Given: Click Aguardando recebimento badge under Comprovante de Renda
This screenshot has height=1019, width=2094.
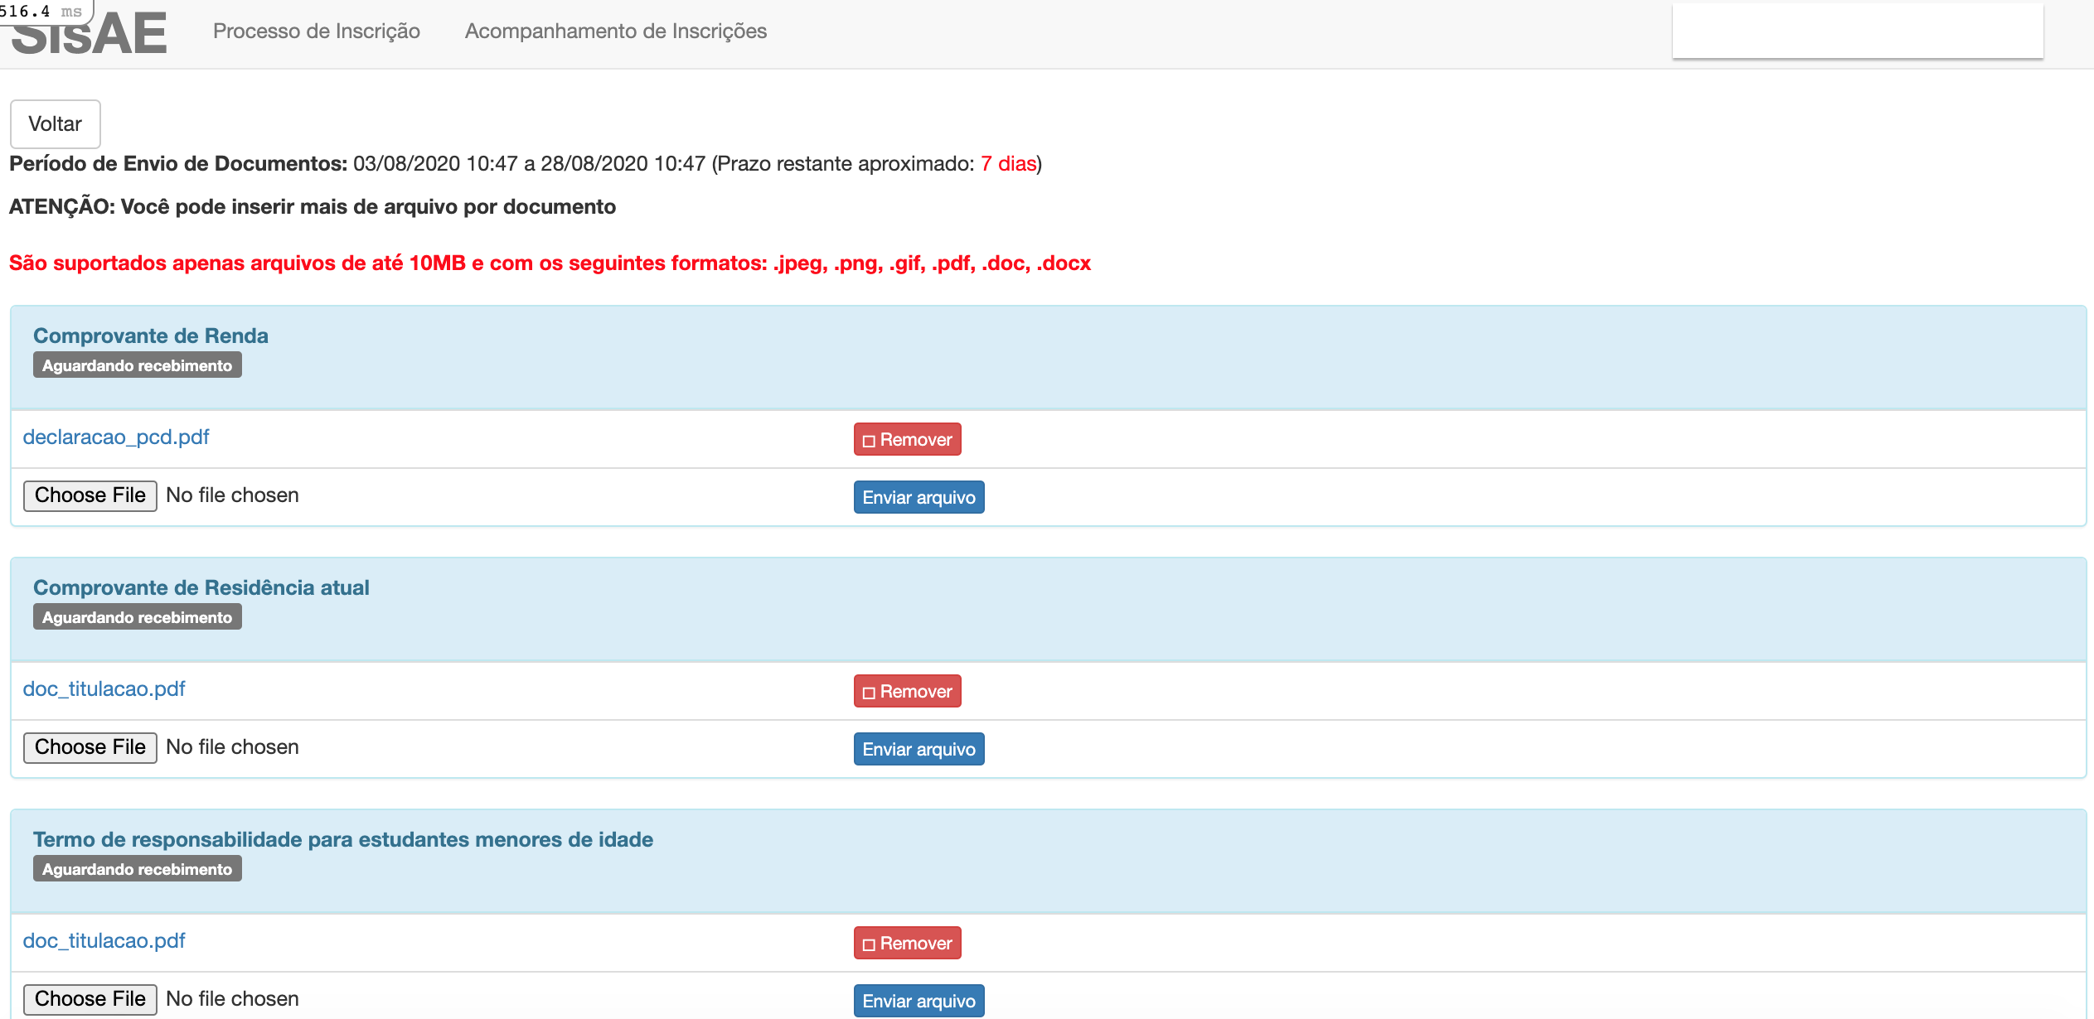Looking at the screenshot, I should (x=138, y=365).
